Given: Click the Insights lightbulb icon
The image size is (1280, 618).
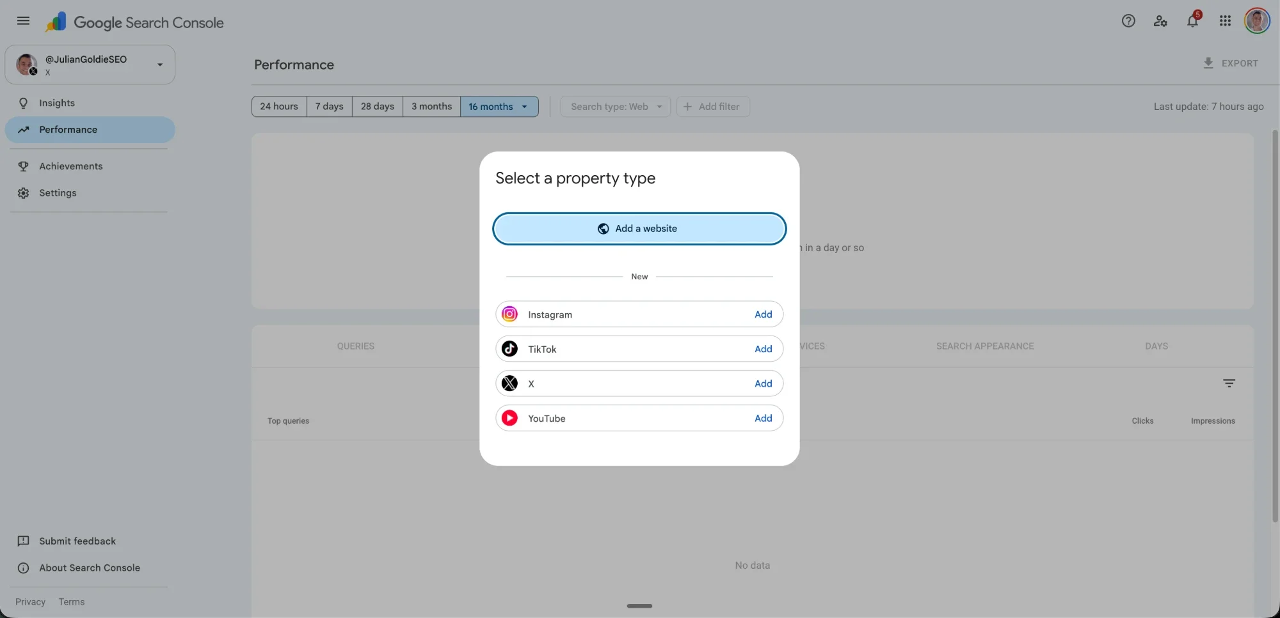Looking at the screenshot, I should [24, 103].
